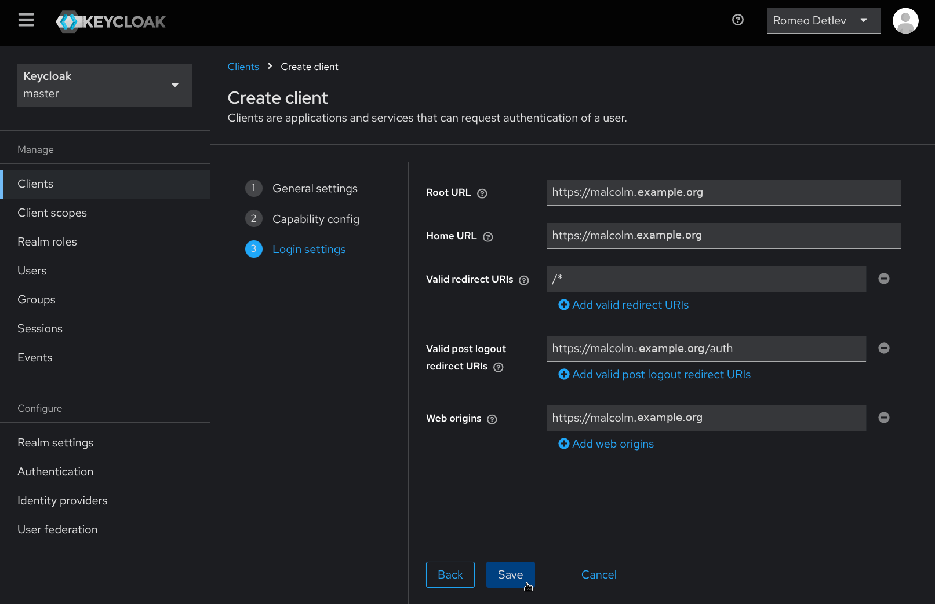Show help for Web origins

(x=492, y=419)
